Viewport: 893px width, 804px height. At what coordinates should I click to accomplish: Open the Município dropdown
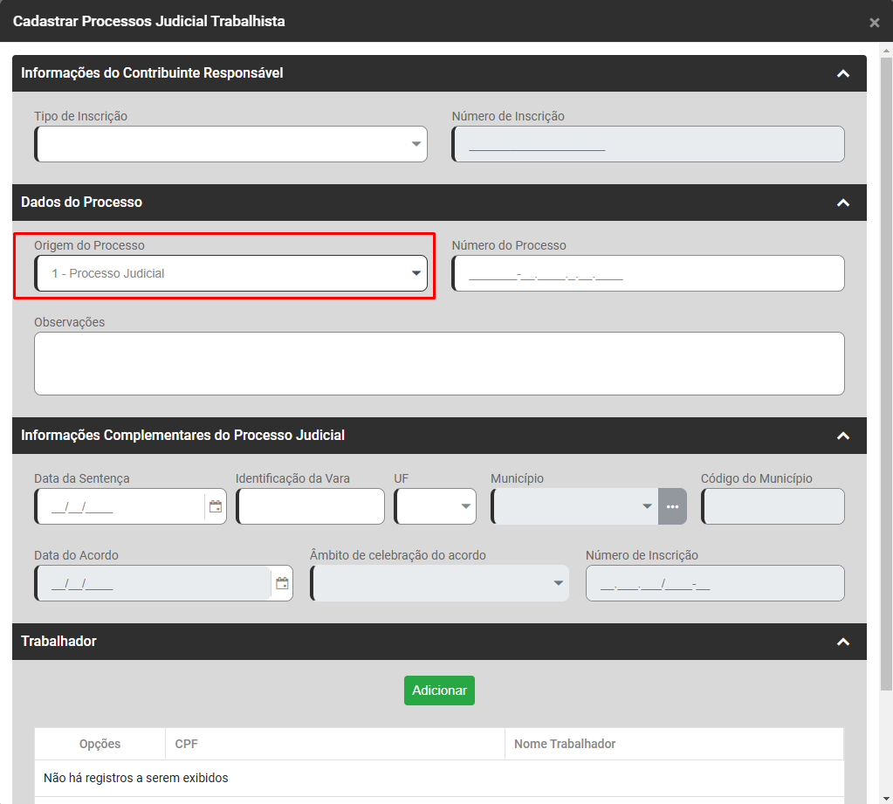click(574, 506)
